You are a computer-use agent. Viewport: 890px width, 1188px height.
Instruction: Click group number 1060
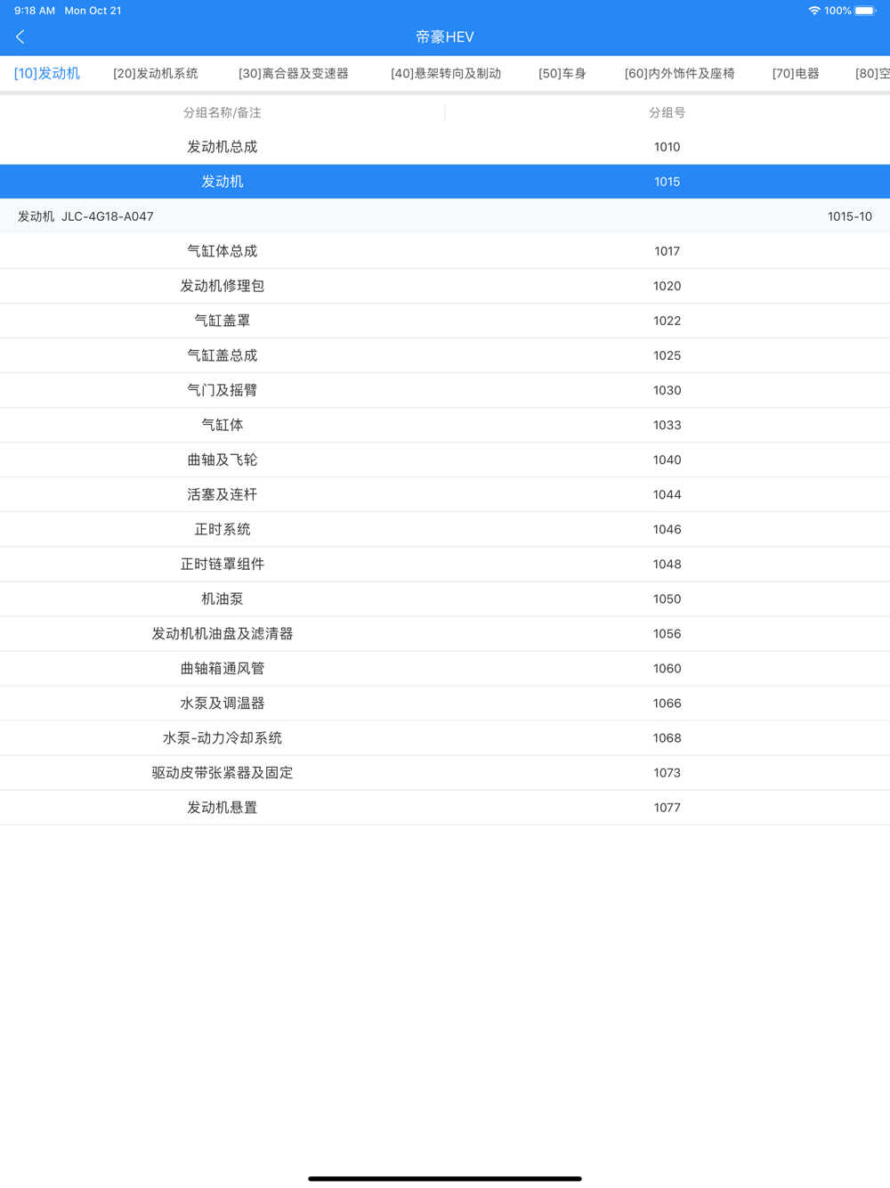click(667, 668)
